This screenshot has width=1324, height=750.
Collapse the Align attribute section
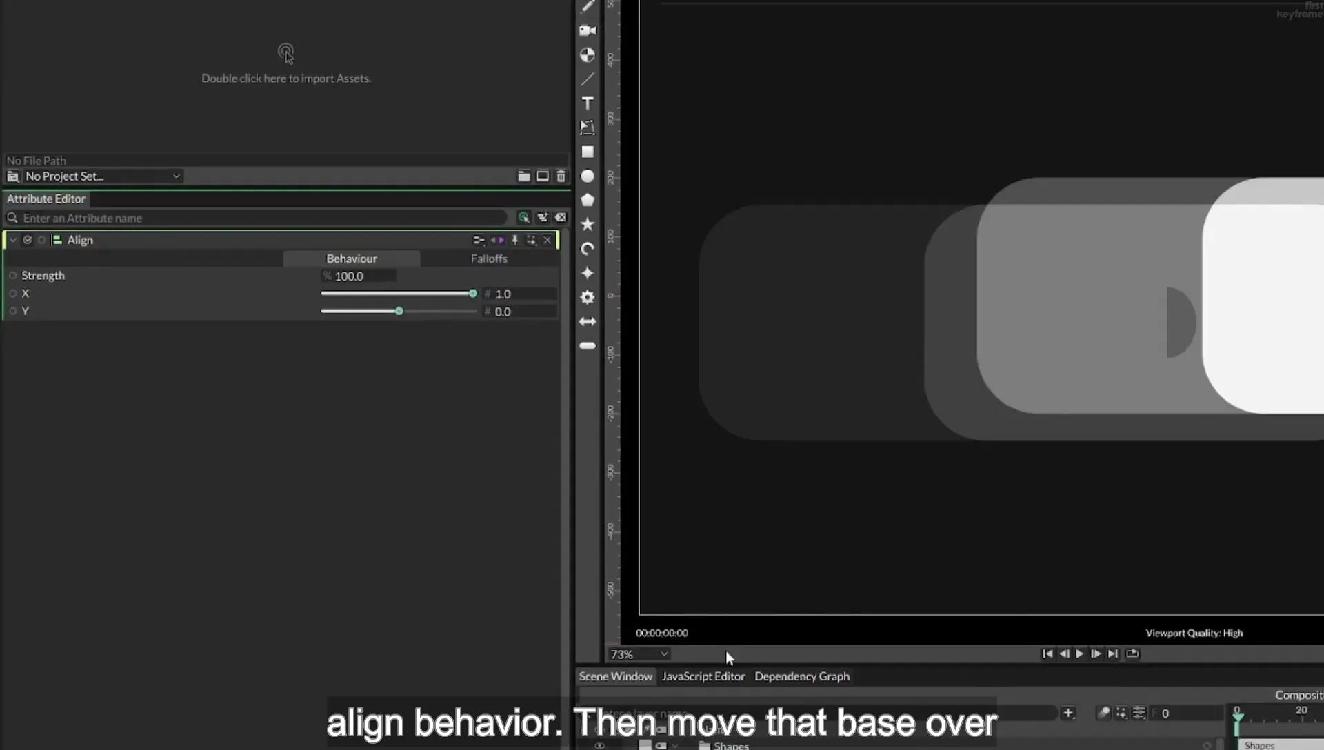[13, 240]
